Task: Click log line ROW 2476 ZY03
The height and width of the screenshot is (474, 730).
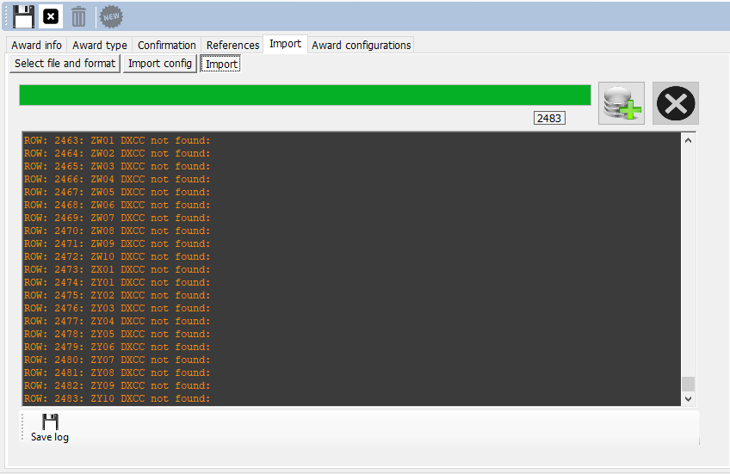Action: pos(117,309)
